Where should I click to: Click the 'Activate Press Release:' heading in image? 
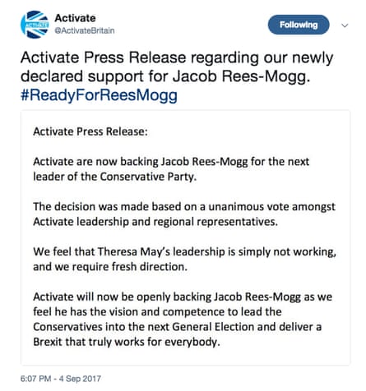[90, 131]
